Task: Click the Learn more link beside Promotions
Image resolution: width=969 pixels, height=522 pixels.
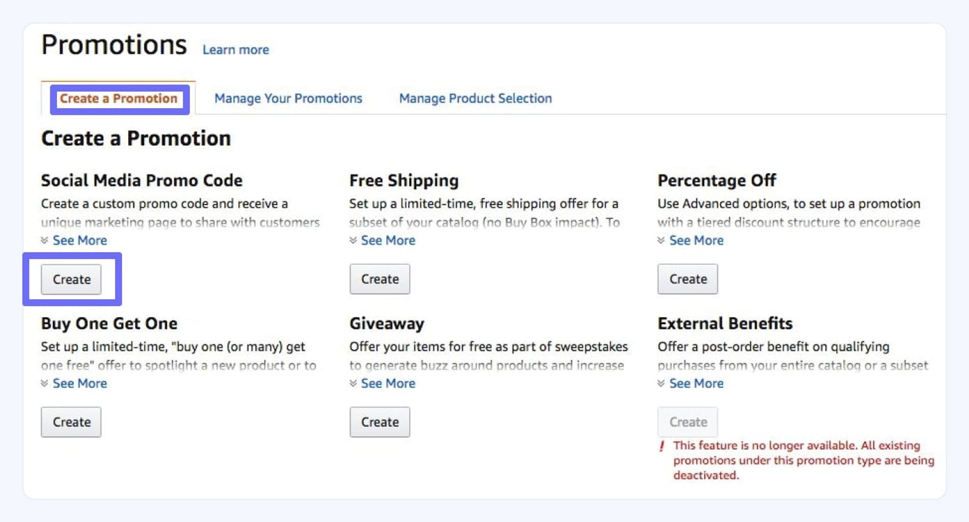Action: pyautogui.click(x=235, y=50)
